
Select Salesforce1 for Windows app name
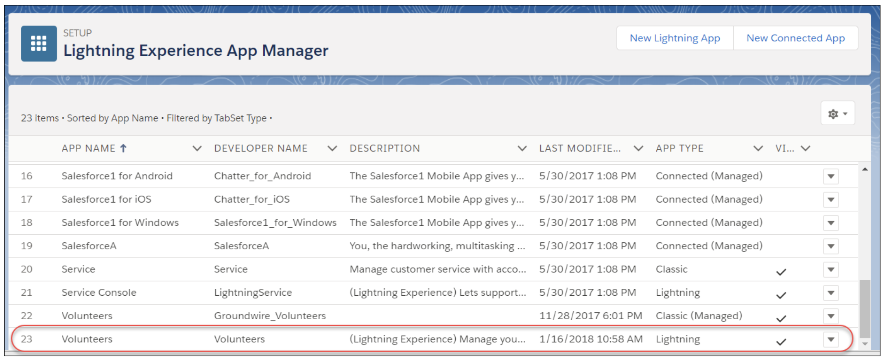[120, 222]
